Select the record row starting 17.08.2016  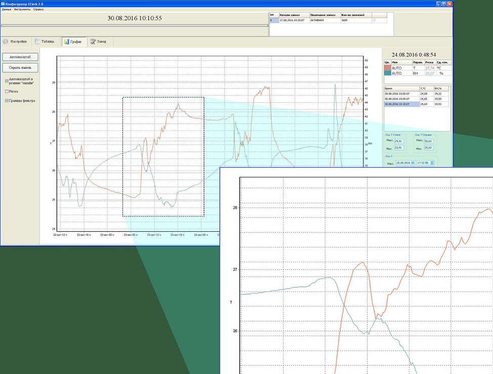292,20
